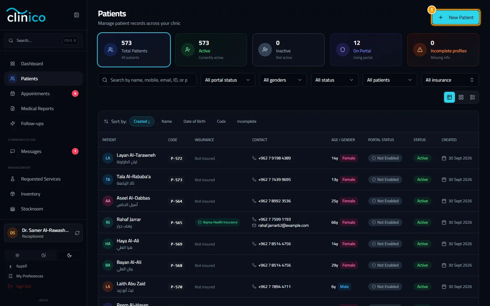This screenshot has width=490, height=306.
Task: Open Dashboard from sidebar
Action: [43, 64]
